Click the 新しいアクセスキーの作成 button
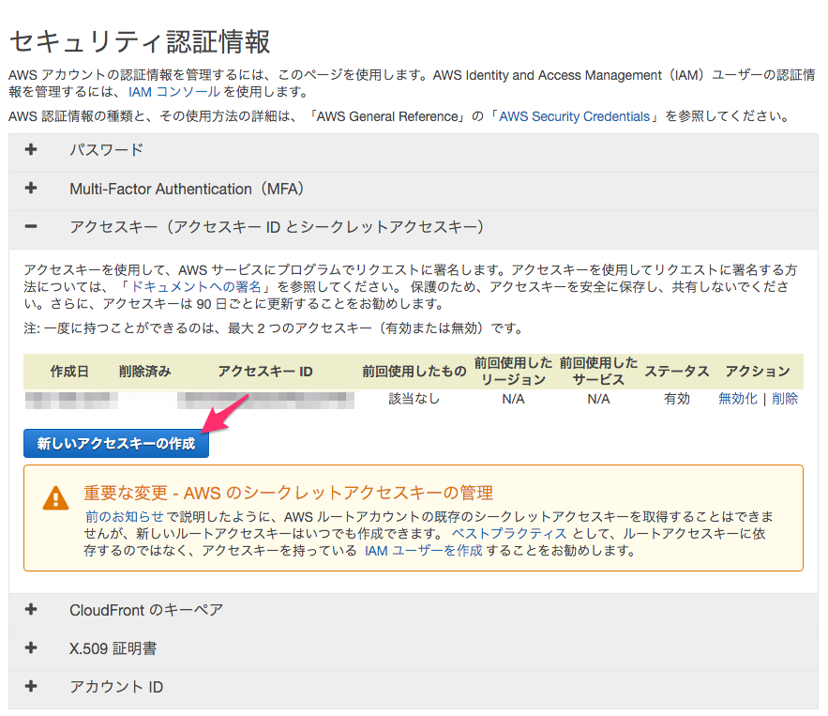This screenshot has height=716, width=828. point(115,443)
